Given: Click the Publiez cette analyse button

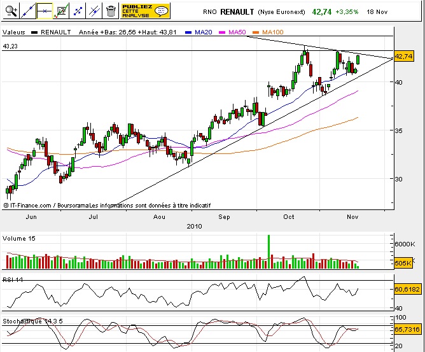Looking at the screenshot, I should [x=145, y=11].
